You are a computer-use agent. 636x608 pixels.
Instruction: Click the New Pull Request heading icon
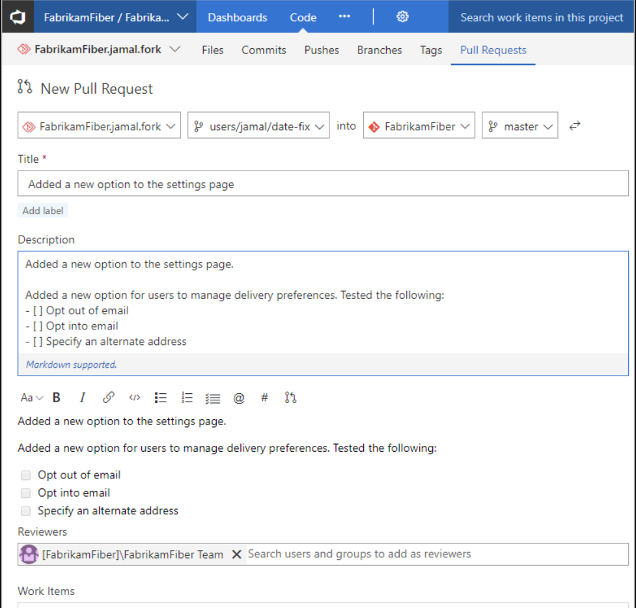pos(25,87)
